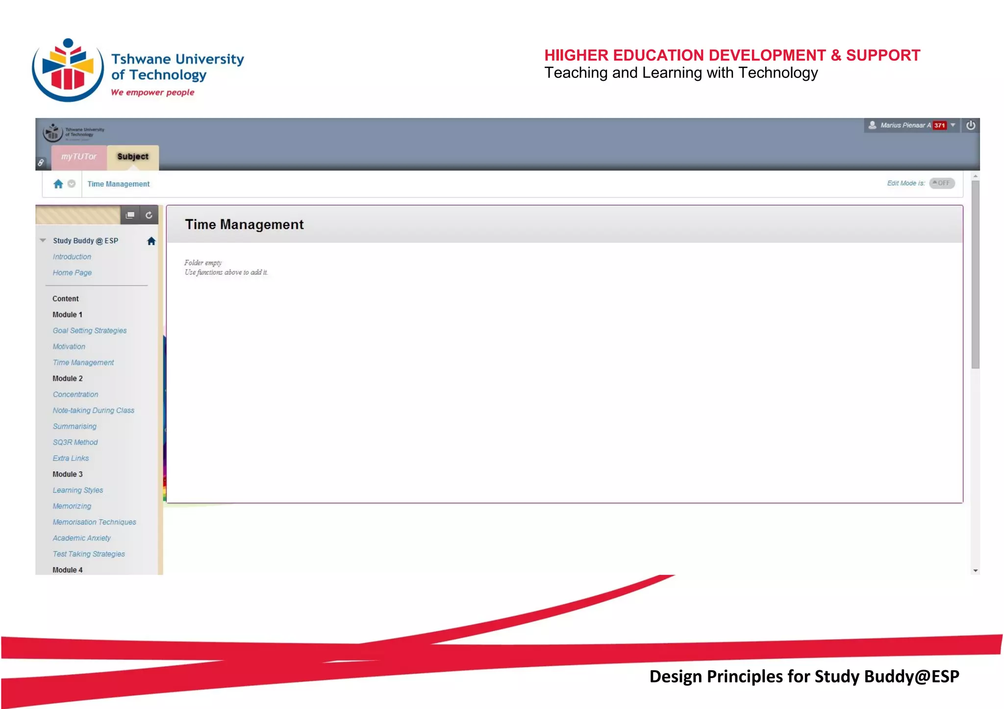The width and height of the screenshot is (1004, 709).
Task: Open the Introduction menu link
Action: 72,257
